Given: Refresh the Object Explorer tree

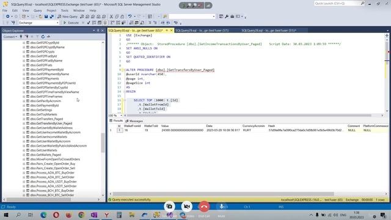Looking at the screenshot, I should 43,37.
